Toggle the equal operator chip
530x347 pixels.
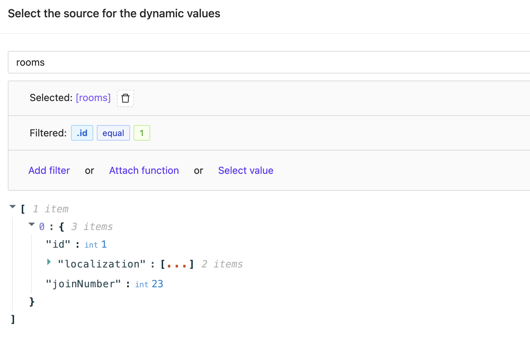coord(113,133)
